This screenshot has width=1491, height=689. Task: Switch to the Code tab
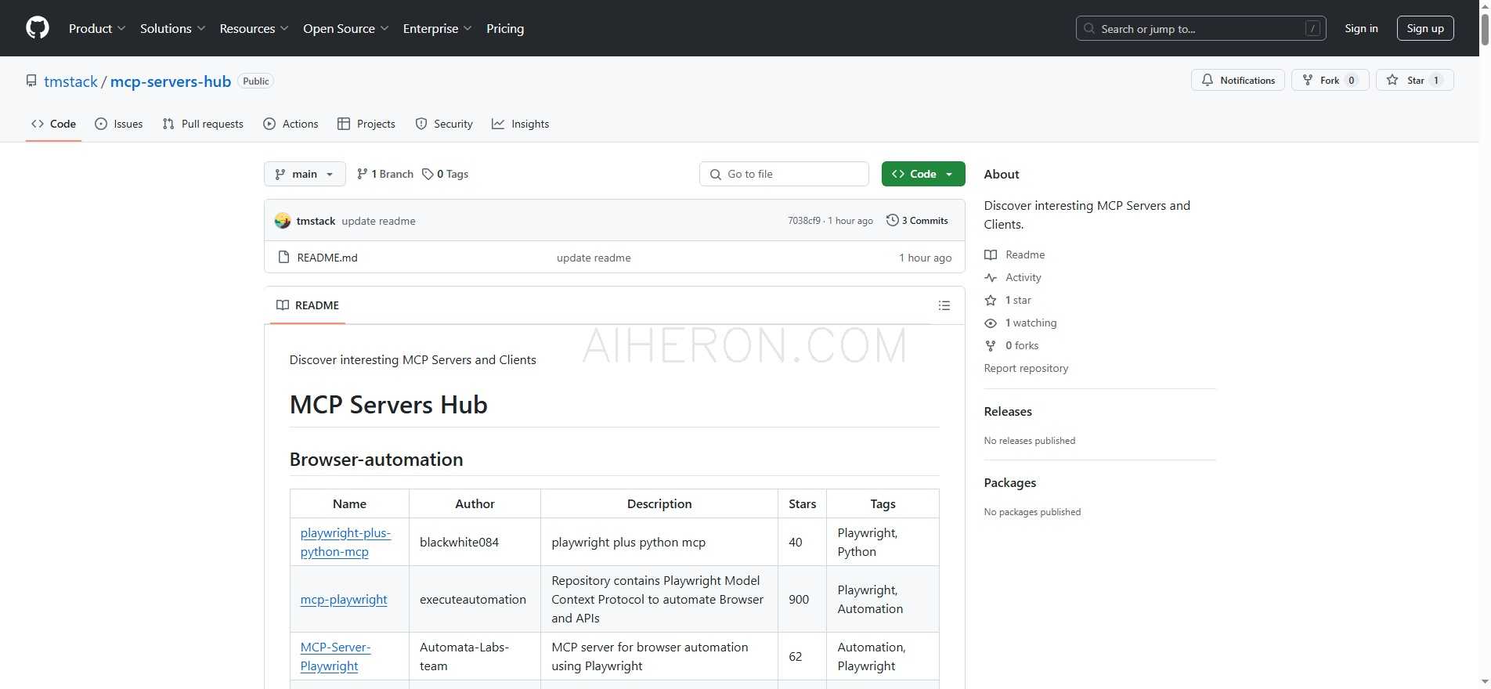[x=53, y=124]
